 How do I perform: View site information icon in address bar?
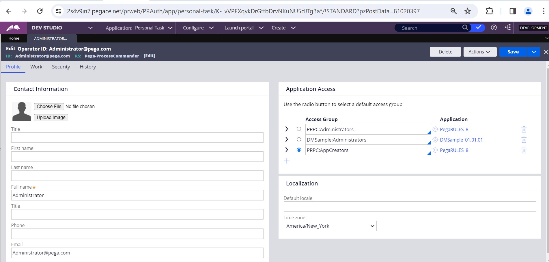(x=59, y=11)
